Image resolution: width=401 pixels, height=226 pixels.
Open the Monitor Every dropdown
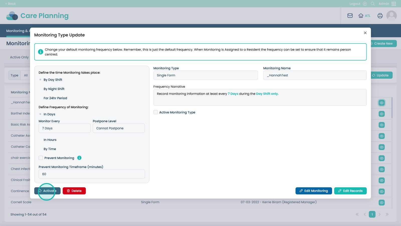point(64,128)
